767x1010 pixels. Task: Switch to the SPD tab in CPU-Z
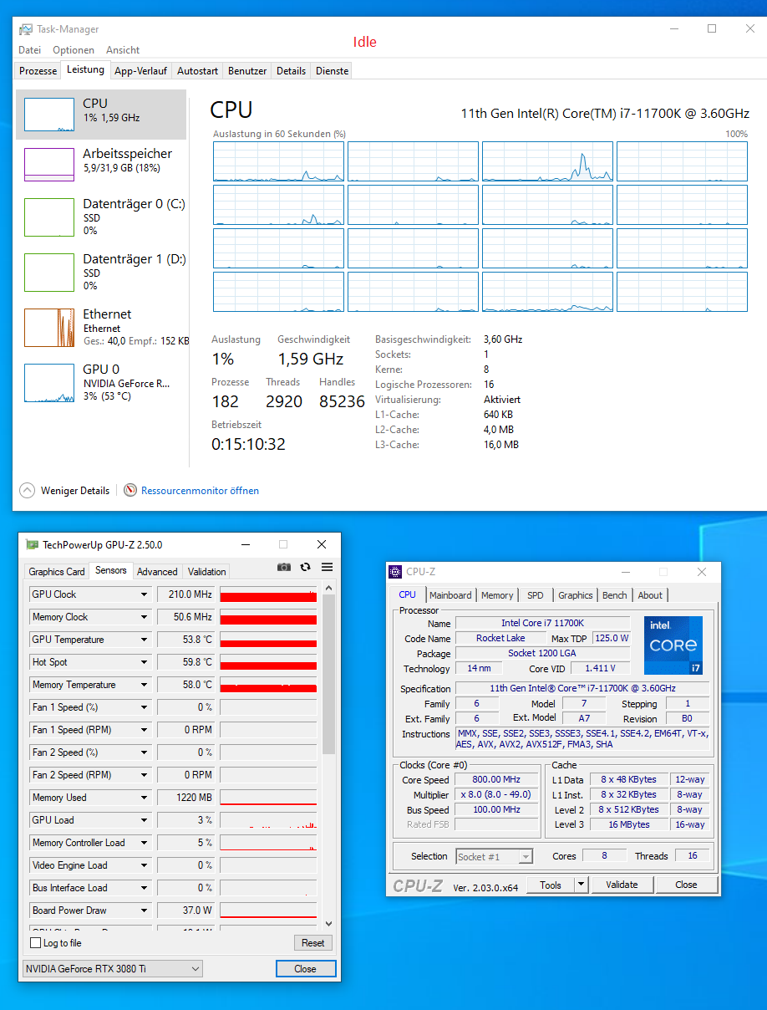point(536,595)
